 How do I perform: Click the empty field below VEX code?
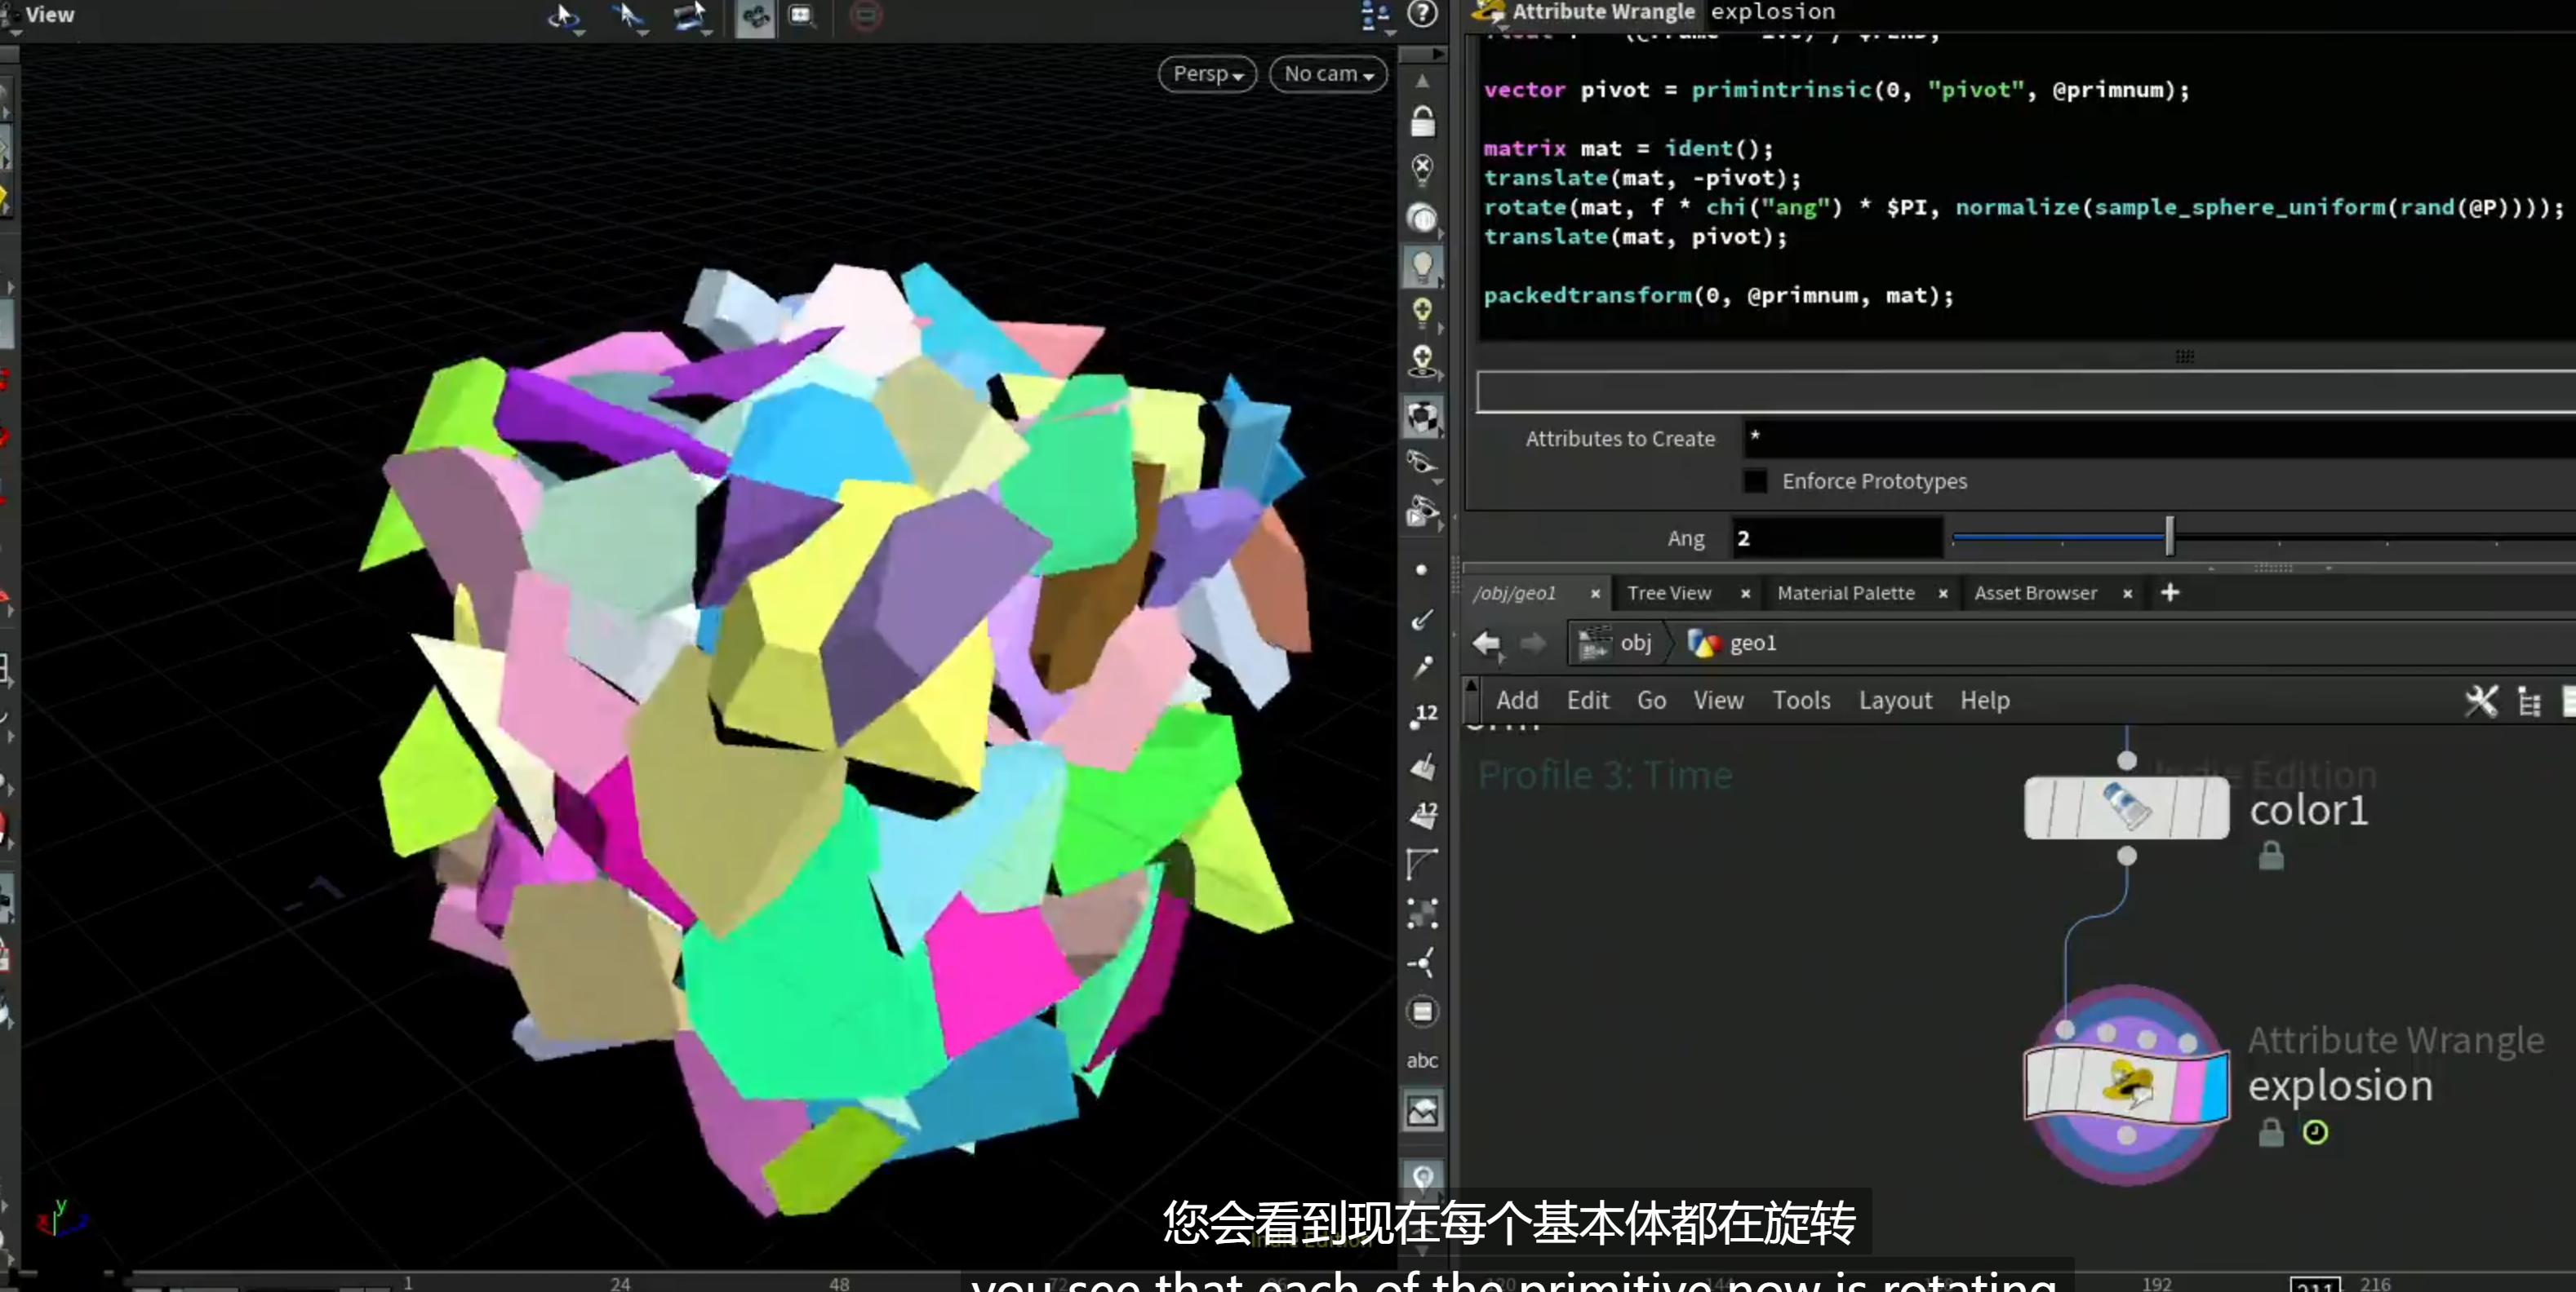point(2026,392)
